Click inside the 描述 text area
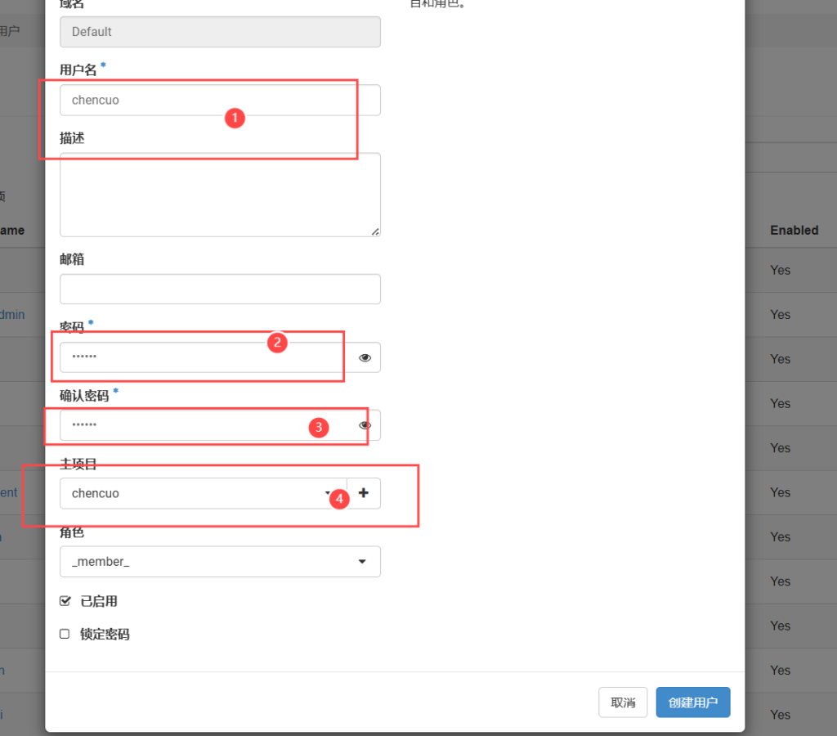This screenshot has width=837, height=736. click(220, 195)
